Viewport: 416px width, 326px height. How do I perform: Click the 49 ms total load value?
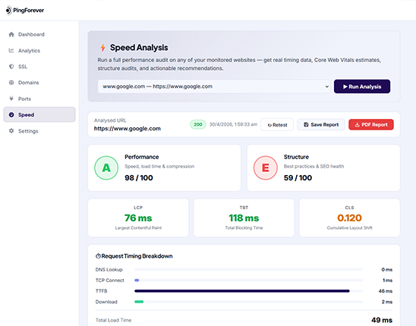pyautogui.click(x=382, y=320)
